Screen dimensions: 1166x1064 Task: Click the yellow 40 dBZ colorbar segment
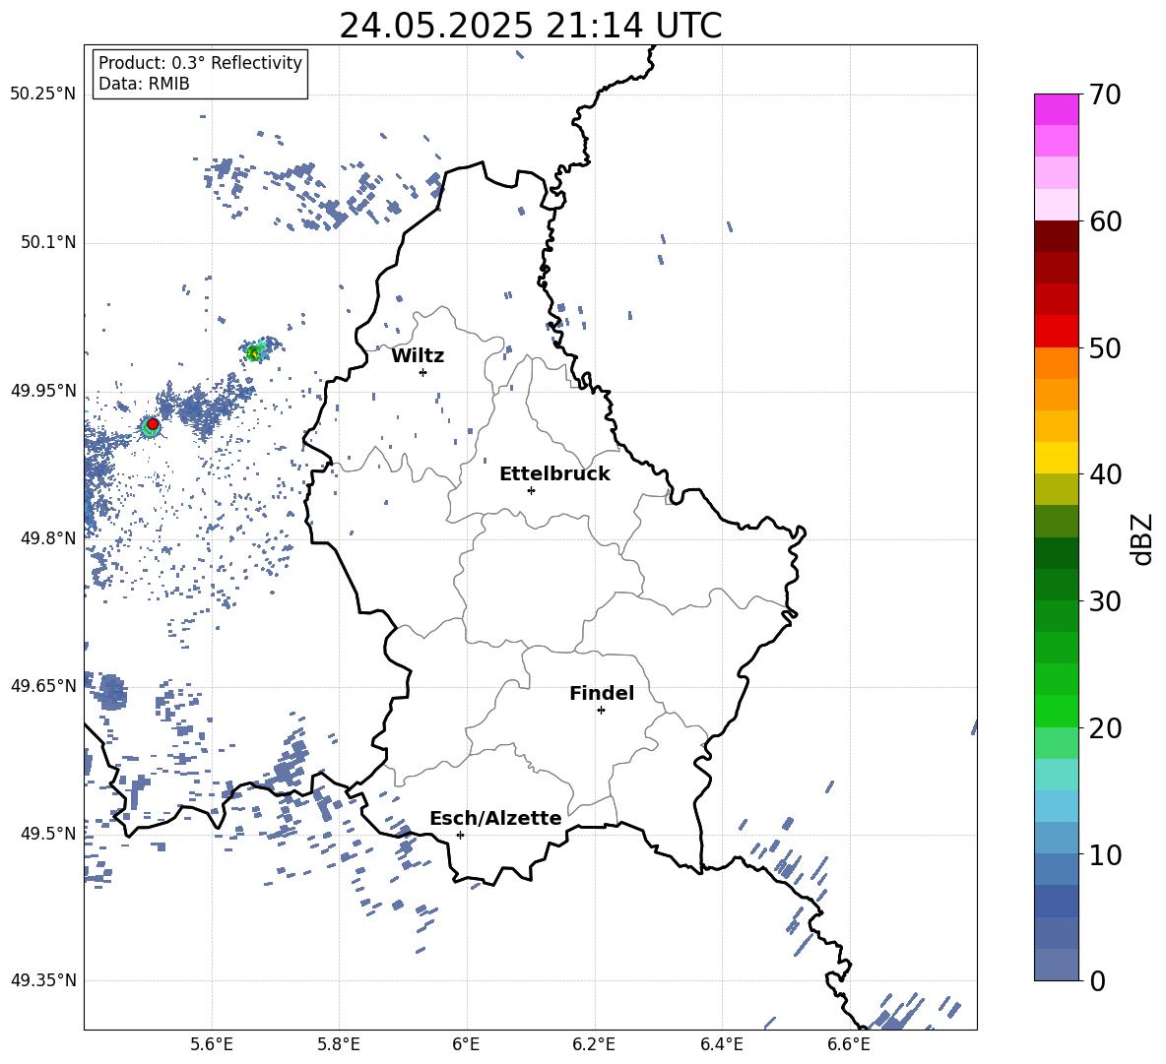[1056, 458]
